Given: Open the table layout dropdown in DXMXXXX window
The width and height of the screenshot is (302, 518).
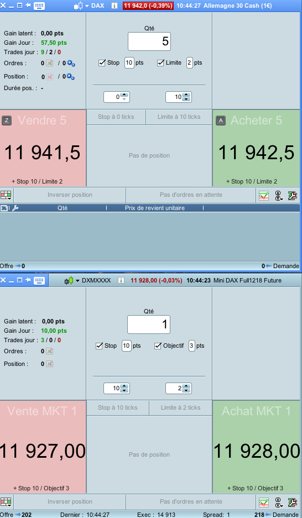Looking at the screenshot, I should 6,503.
